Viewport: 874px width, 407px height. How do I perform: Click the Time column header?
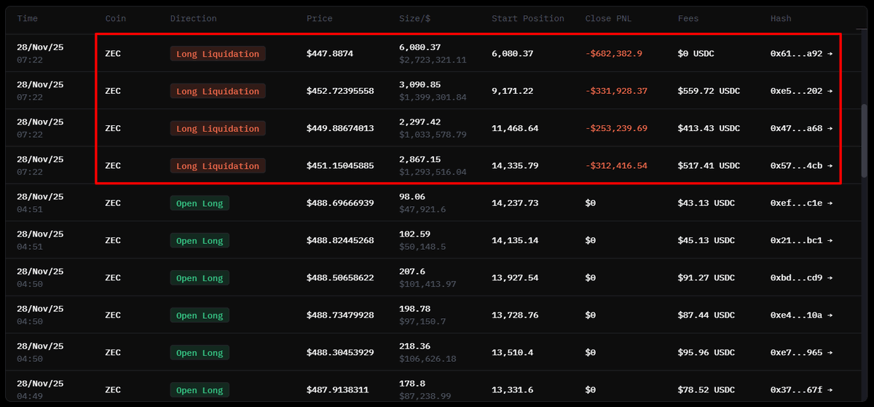(x=28, y=18)
